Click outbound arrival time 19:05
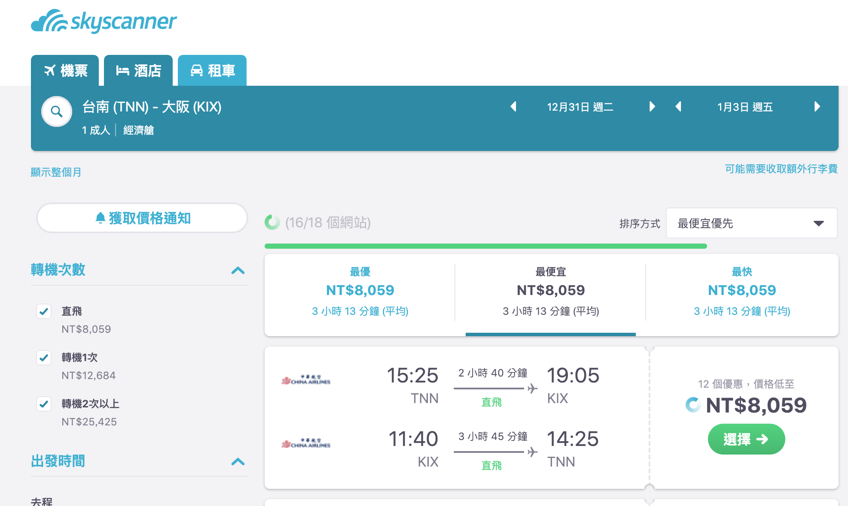Screen dimensions: 848x506 click(573, 376)
